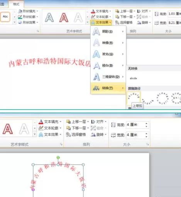Open 阴影(S) submenu
This screenshot has height=197, width=181.
[x=108, y=32]
